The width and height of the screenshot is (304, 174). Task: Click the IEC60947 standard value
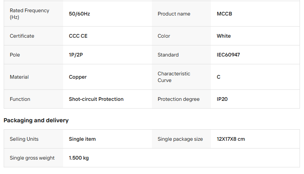click(x=229, y=55)
